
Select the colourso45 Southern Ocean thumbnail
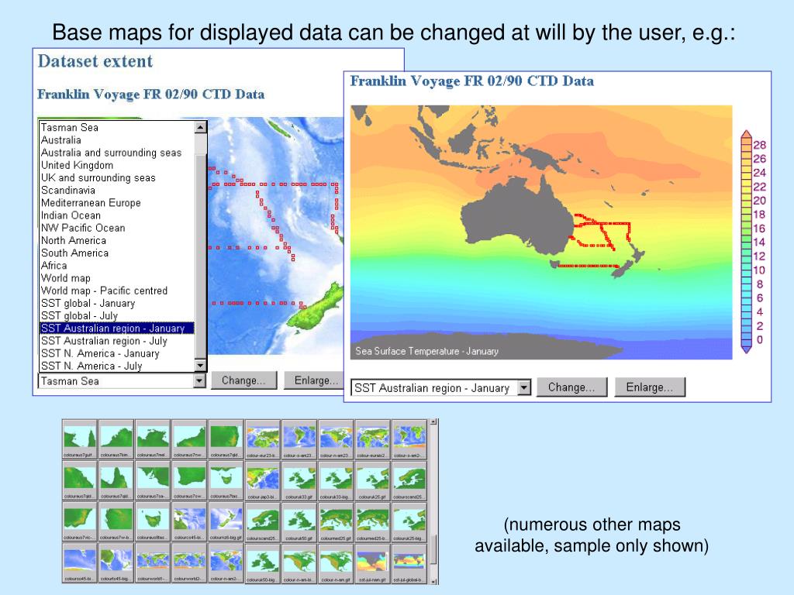pyautogui.click(x=80, y=563)
